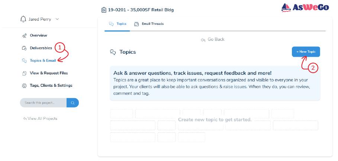Image resolution: width=338 pixels, height=161 pixels.
Task: Switch to the Topics tab
Action: point(118,24)
